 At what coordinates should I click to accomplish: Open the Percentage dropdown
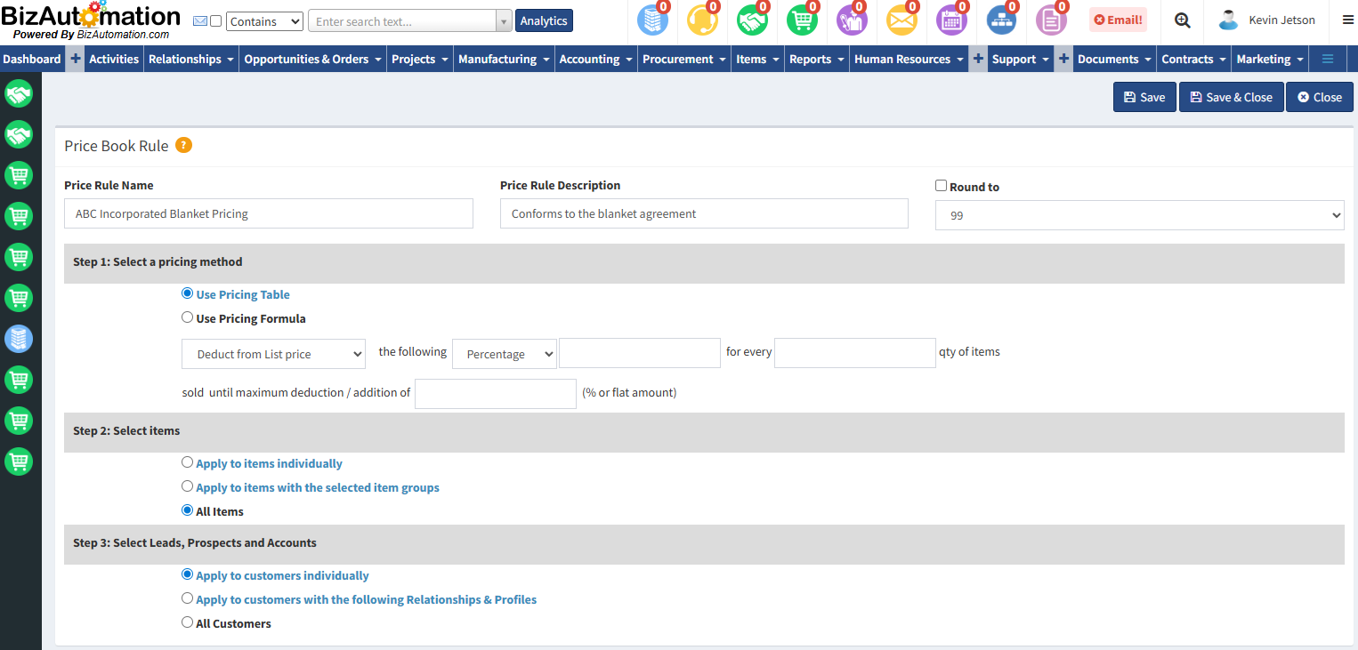[x=505, y=354]
